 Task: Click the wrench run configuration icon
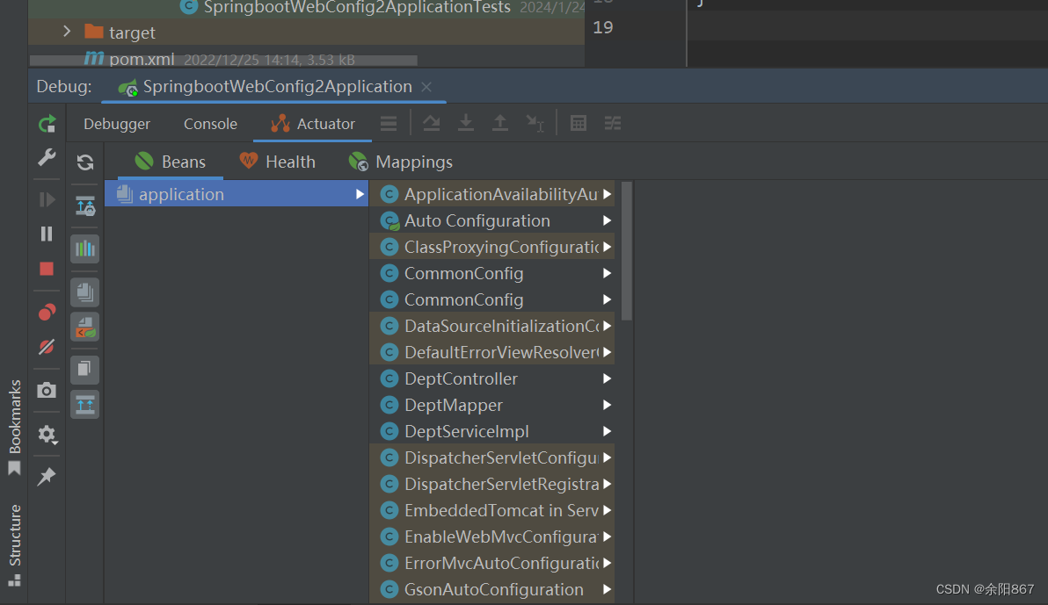pyautogui.click(x=47, y=157)
